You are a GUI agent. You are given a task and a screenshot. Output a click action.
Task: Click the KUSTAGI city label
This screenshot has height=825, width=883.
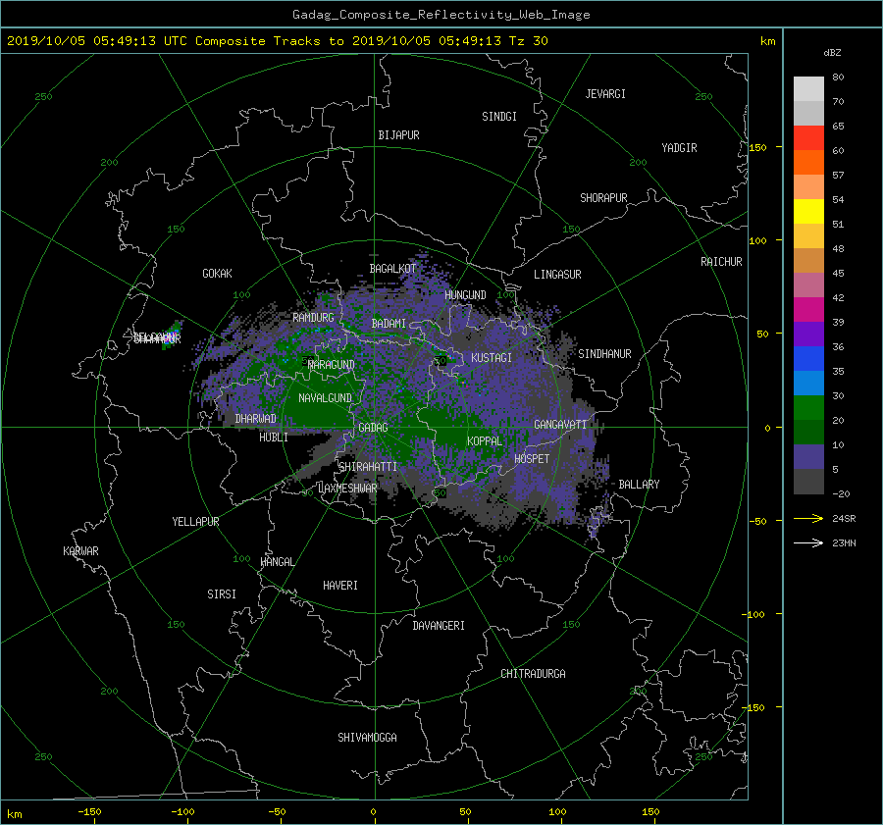492,358
